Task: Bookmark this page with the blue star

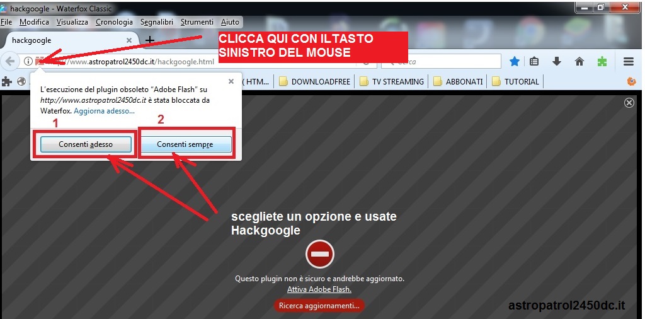Action: 515,62
